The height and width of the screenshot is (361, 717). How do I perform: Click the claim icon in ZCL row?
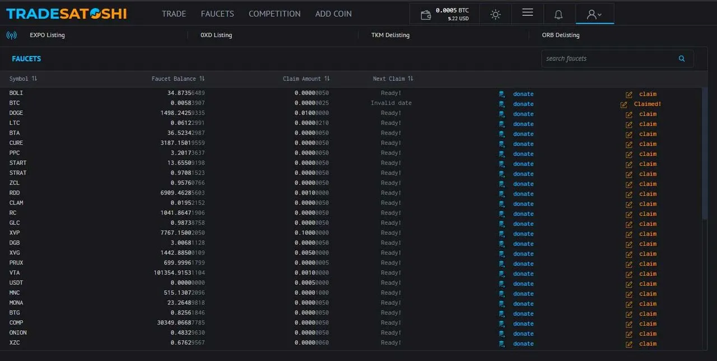629,184
